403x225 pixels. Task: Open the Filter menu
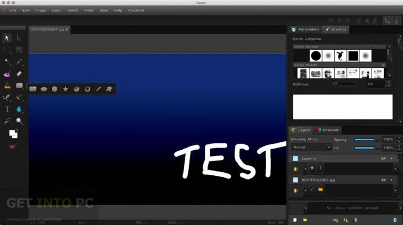coord(89,10)
